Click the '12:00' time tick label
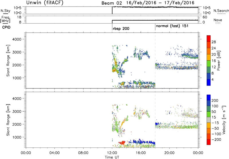The width and height of the screenshot is (229, 159). point(112,153)
